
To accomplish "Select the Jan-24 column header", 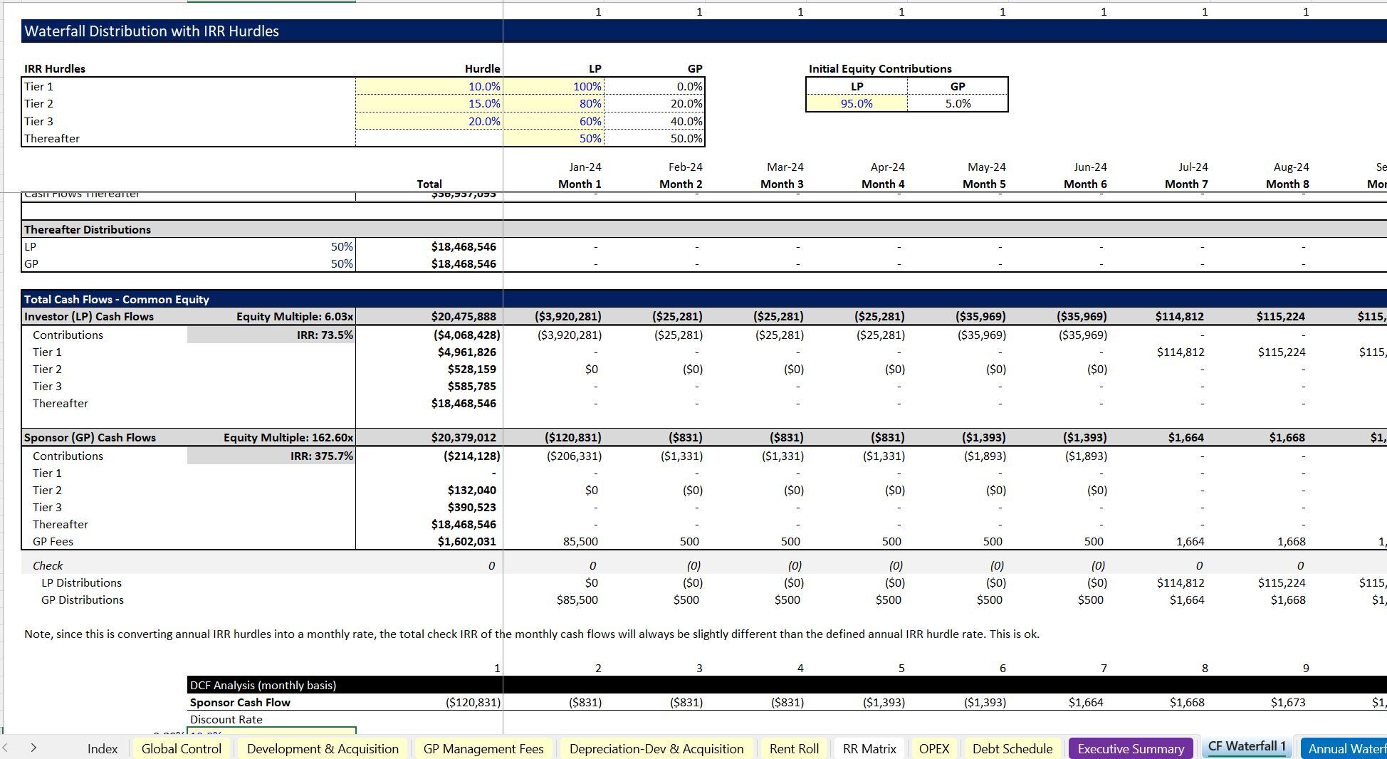I will pos(585,167).
